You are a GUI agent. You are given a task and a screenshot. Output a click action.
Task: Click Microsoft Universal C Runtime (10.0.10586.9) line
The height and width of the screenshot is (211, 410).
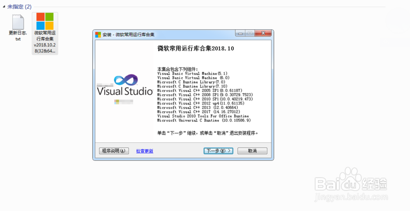pyautogui.click(x=204, y=120)
